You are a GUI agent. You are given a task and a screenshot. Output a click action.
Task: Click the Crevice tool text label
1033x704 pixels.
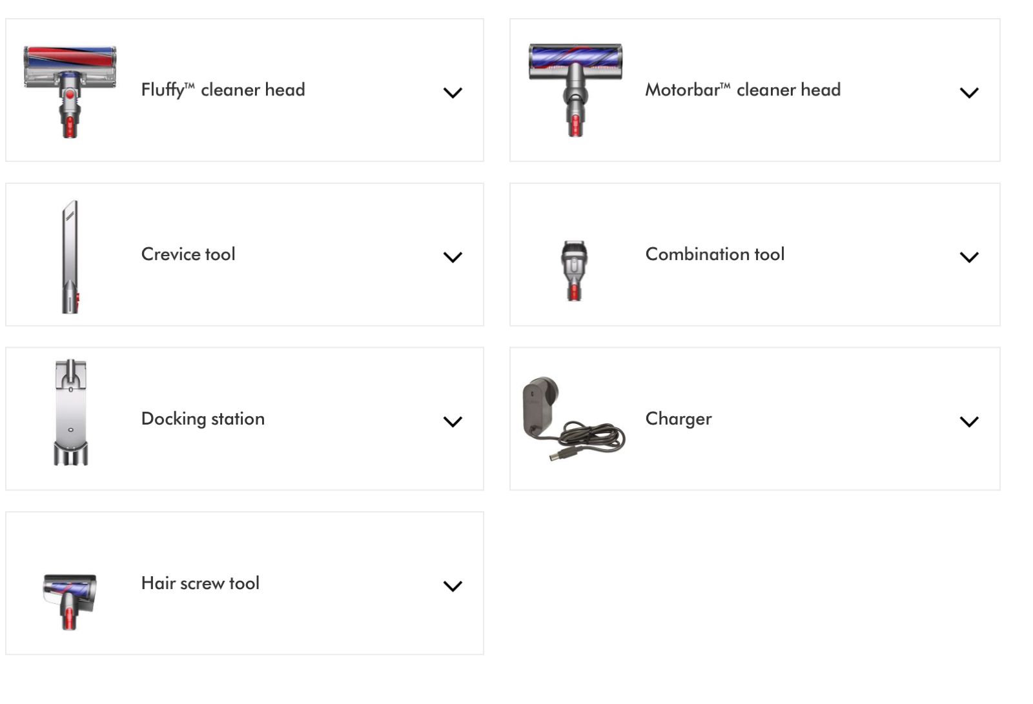188,254
